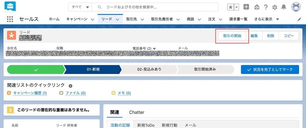The width and height of the screenshot is (306, 128).
Task: Click the ファイル list icon
Action: [61, 93]
